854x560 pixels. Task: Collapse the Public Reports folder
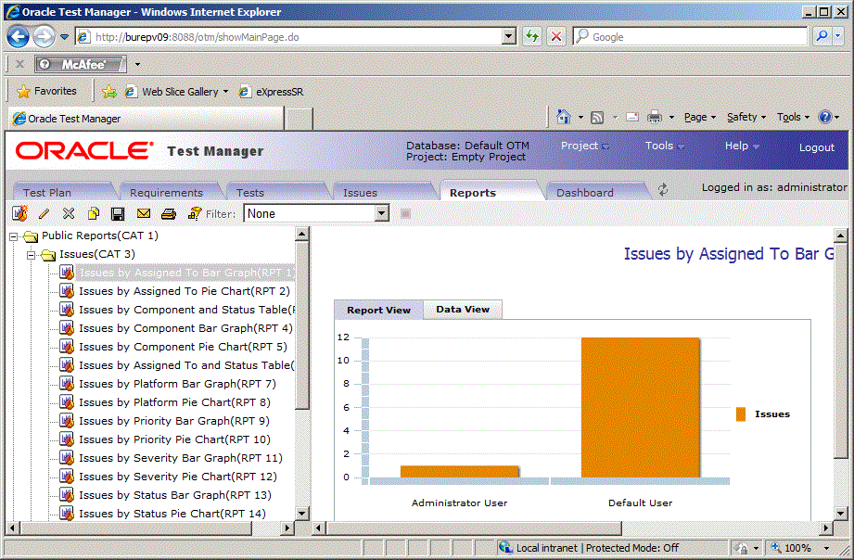point(14,236)
